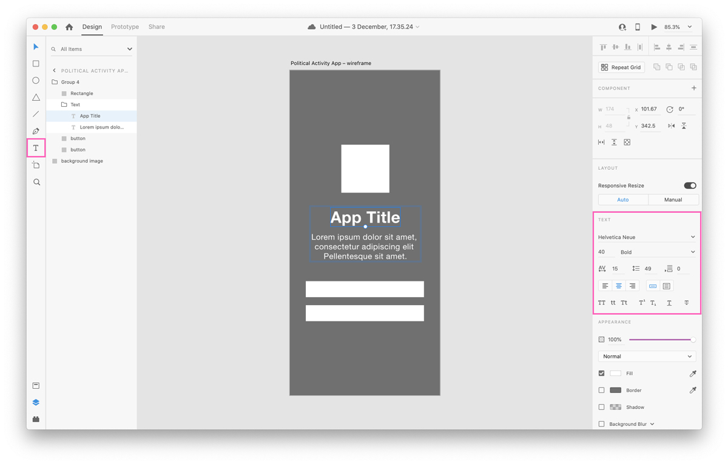Apply strikethrough text style
Image resolution: width=728 pixels, height=464 pixels.
coord(687,303)
